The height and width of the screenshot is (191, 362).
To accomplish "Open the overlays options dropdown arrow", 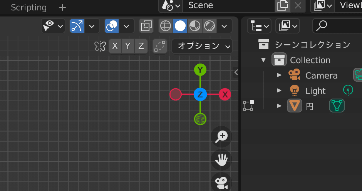I will point(126,26).
